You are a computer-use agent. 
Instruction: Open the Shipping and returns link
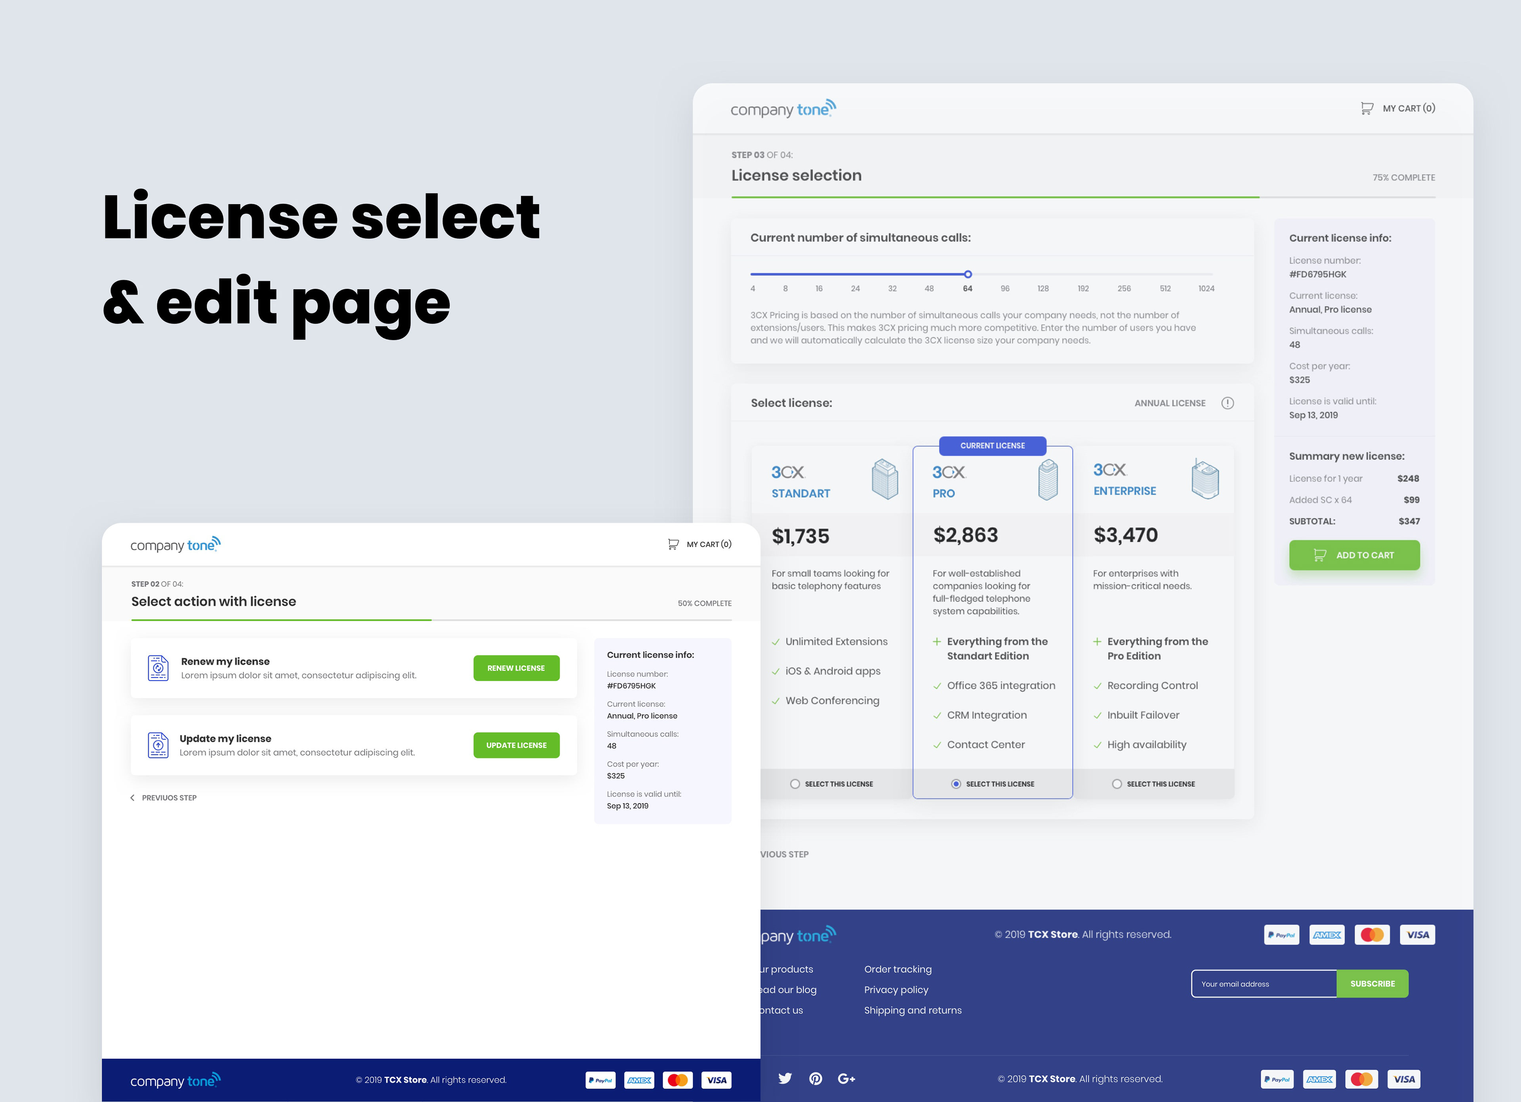(x=913, y=1010)
